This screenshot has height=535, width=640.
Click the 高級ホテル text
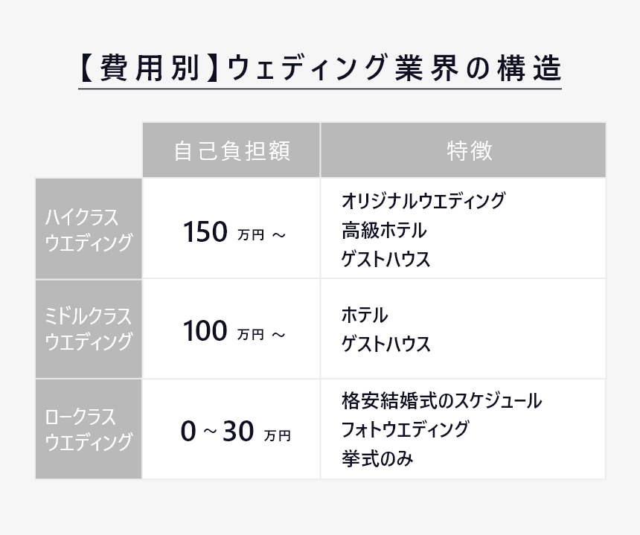(384, 230)
